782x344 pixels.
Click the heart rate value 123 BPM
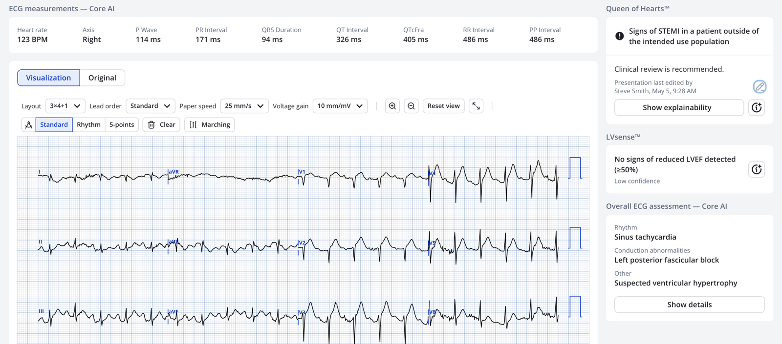[32, 40]
